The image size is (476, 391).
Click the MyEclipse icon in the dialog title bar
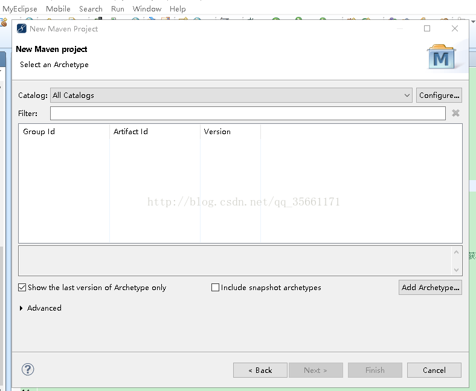point(22,28)
